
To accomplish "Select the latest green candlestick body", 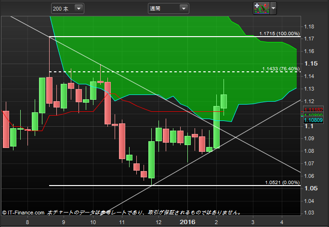I will coord(224,101).
